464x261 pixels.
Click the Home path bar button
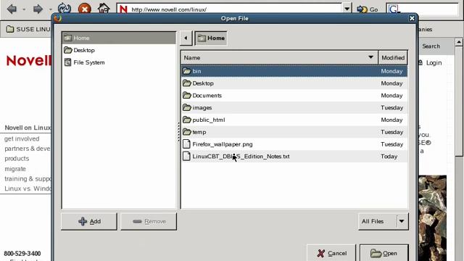click(x=211, y=38)
